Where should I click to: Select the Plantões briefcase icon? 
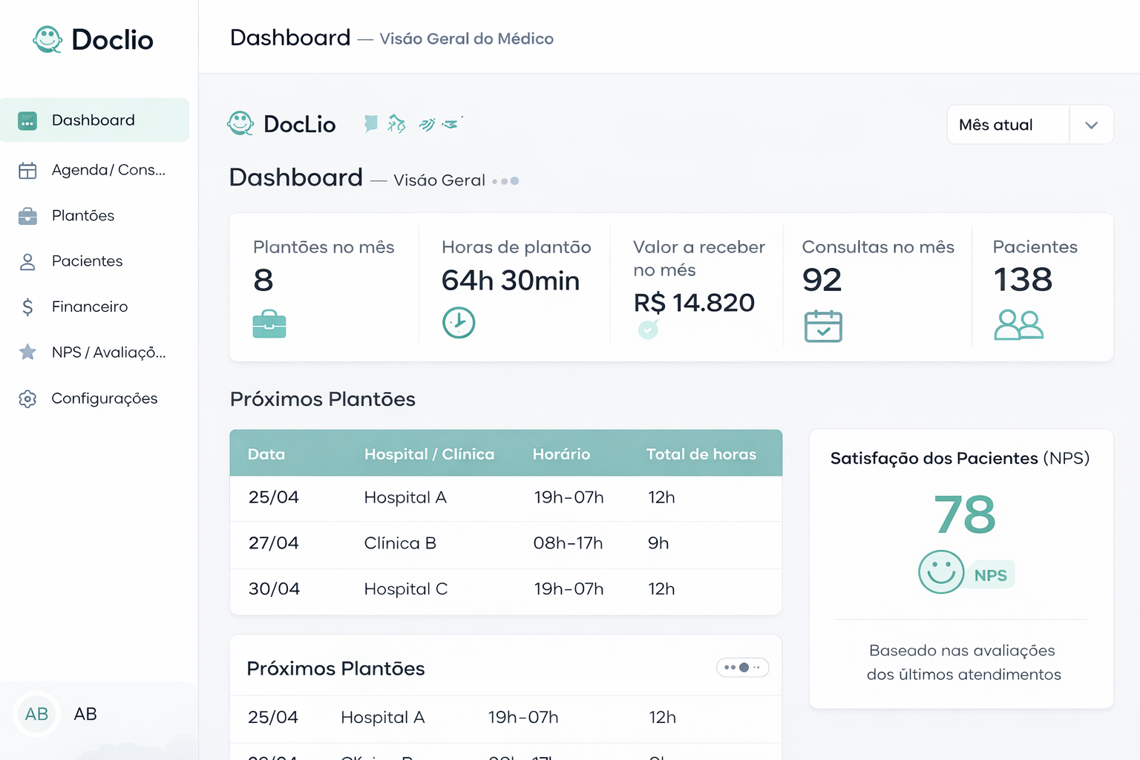point(27,216)
